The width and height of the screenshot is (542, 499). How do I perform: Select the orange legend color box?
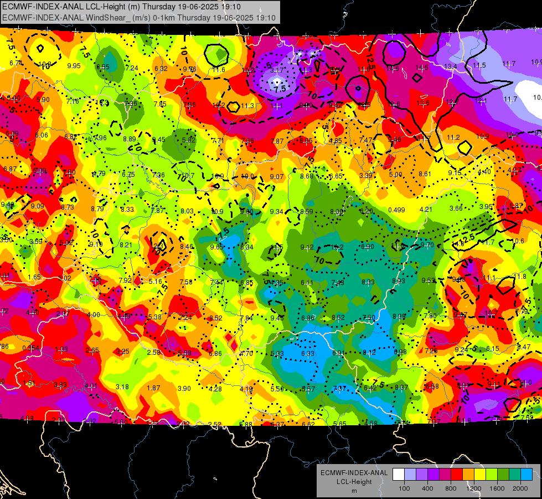click(x=468, y=475)
